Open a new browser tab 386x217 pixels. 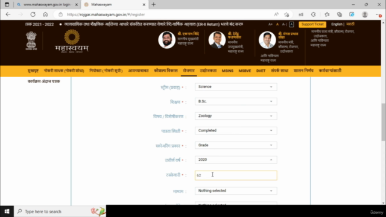pyautogui.click(x=154, y=4)
